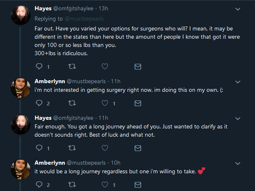Like Amberlynn's 11h tweet
This screenshot has width=255, height=191.
pos(105,103)
